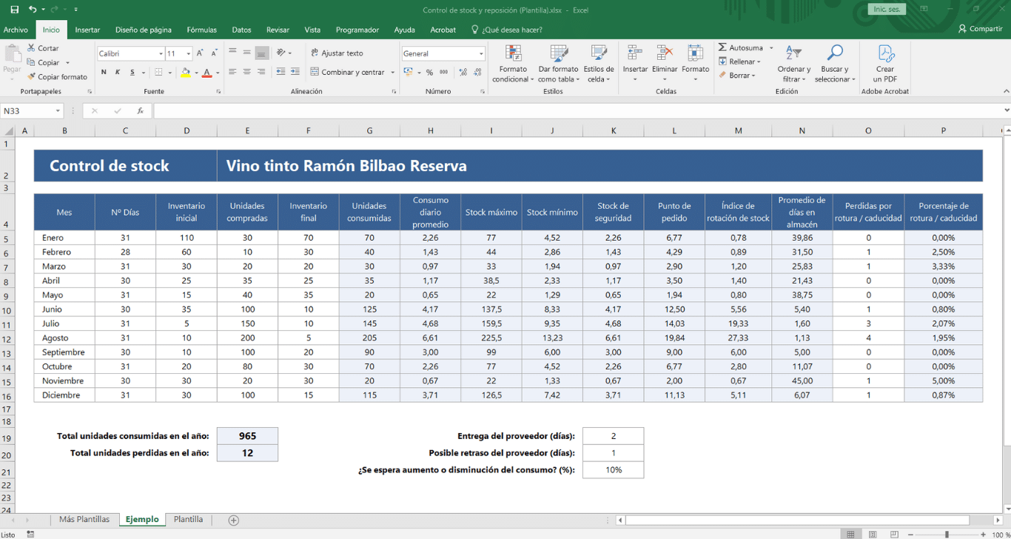Viewport: 1011px width, 539px height.
Task: Add a new sheet with plus icon
Action: (x=234, y=520)
